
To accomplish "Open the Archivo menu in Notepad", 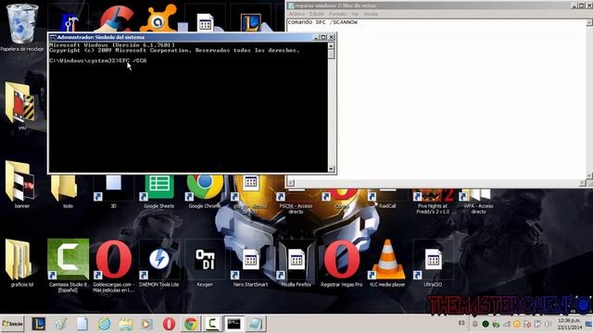I will [296, 14].
